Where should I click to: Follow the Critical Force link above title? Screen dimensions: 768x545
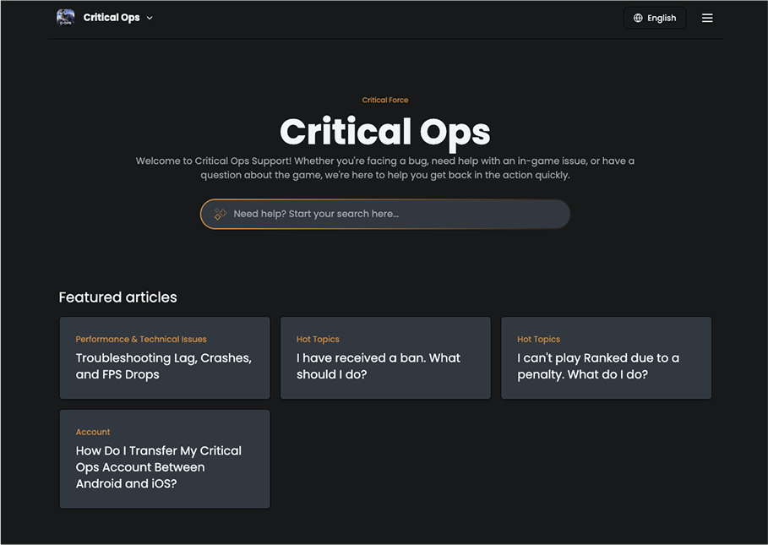pos(385,100)
